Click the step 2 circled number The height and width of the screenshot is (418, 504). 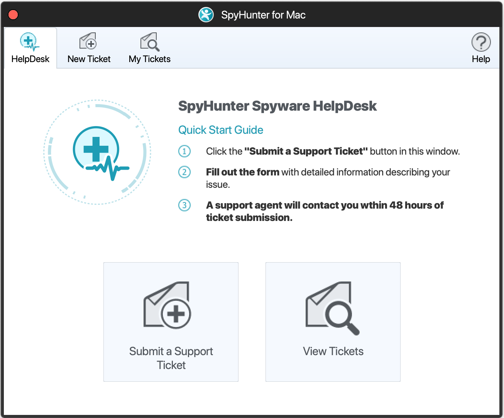click(184, 172)
